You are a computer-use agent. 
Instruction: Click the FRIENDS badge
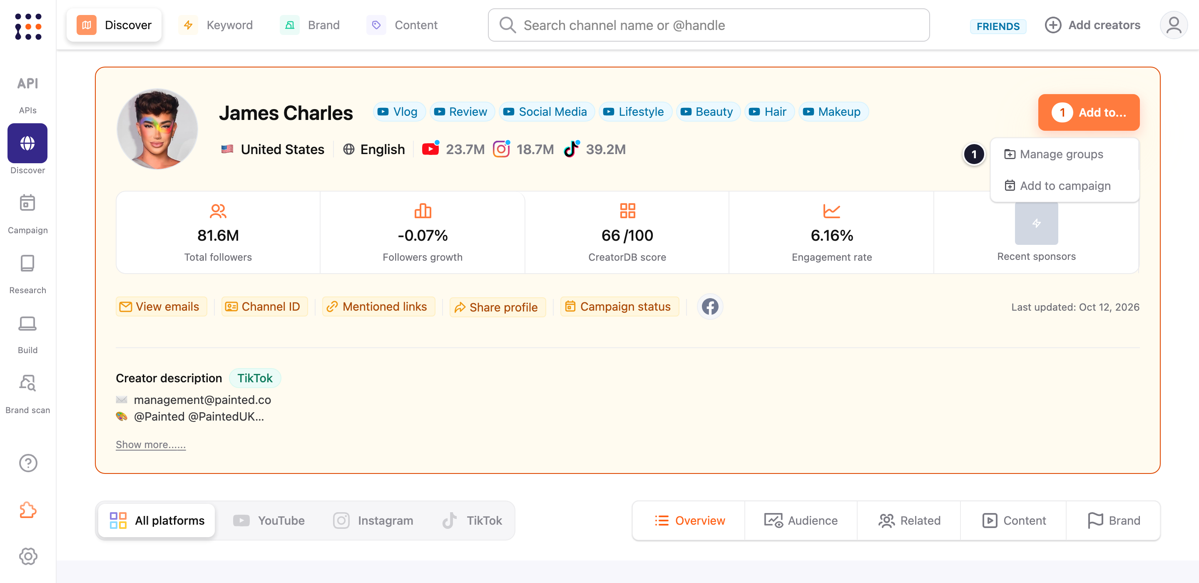(998, 26)
